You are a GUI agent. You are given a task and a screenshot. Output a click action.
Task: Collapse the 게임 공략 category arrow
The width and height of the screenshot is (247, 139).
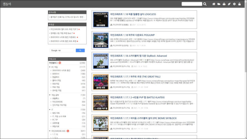click(x=50, y=95)
